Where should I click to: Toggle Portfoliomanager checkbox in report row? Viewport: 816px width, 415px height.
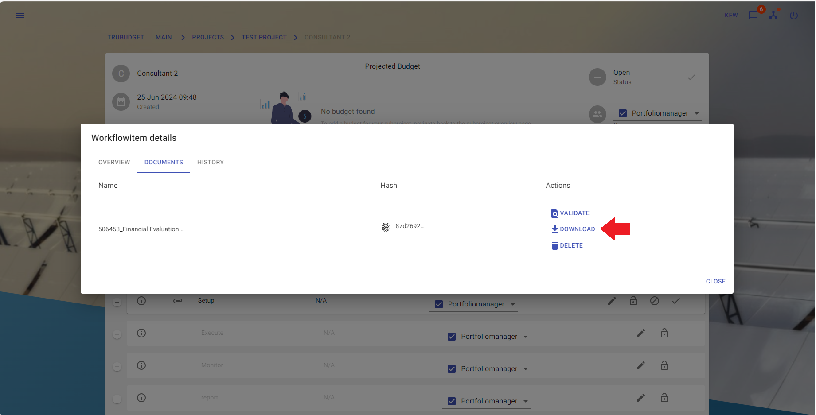(x=452, y=401)
